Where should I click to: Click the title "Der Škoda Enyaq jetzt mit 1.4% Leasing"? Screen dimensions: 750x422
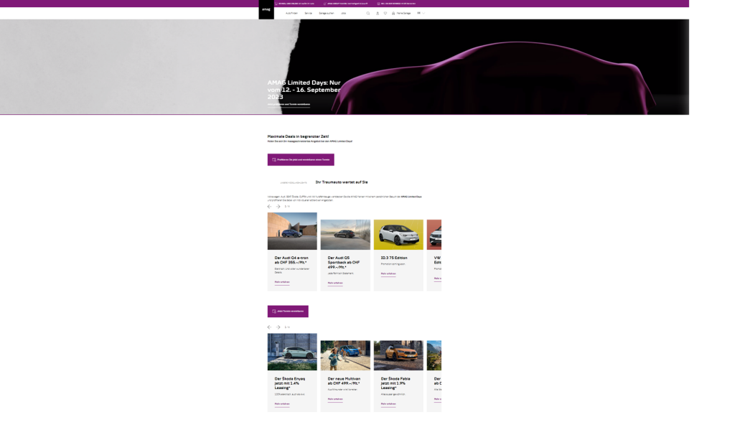[290, 383]
